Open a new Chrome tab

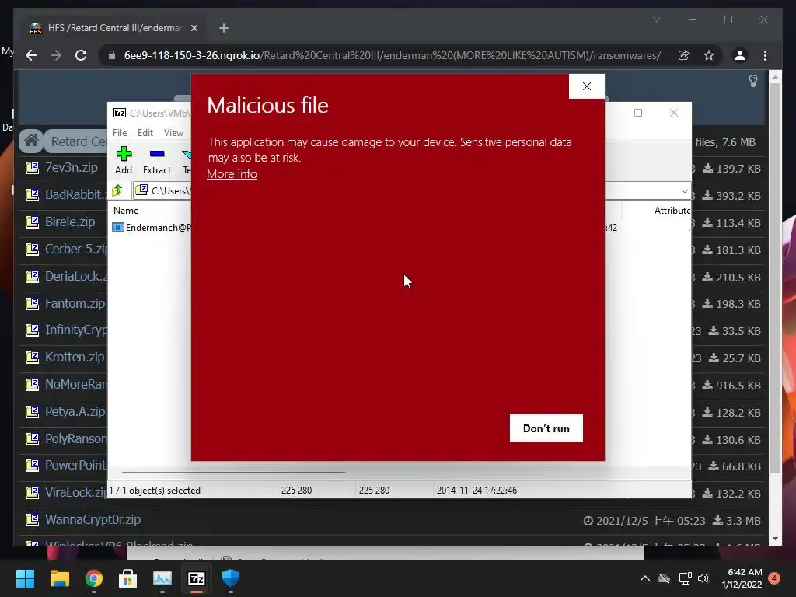point(224,28)
